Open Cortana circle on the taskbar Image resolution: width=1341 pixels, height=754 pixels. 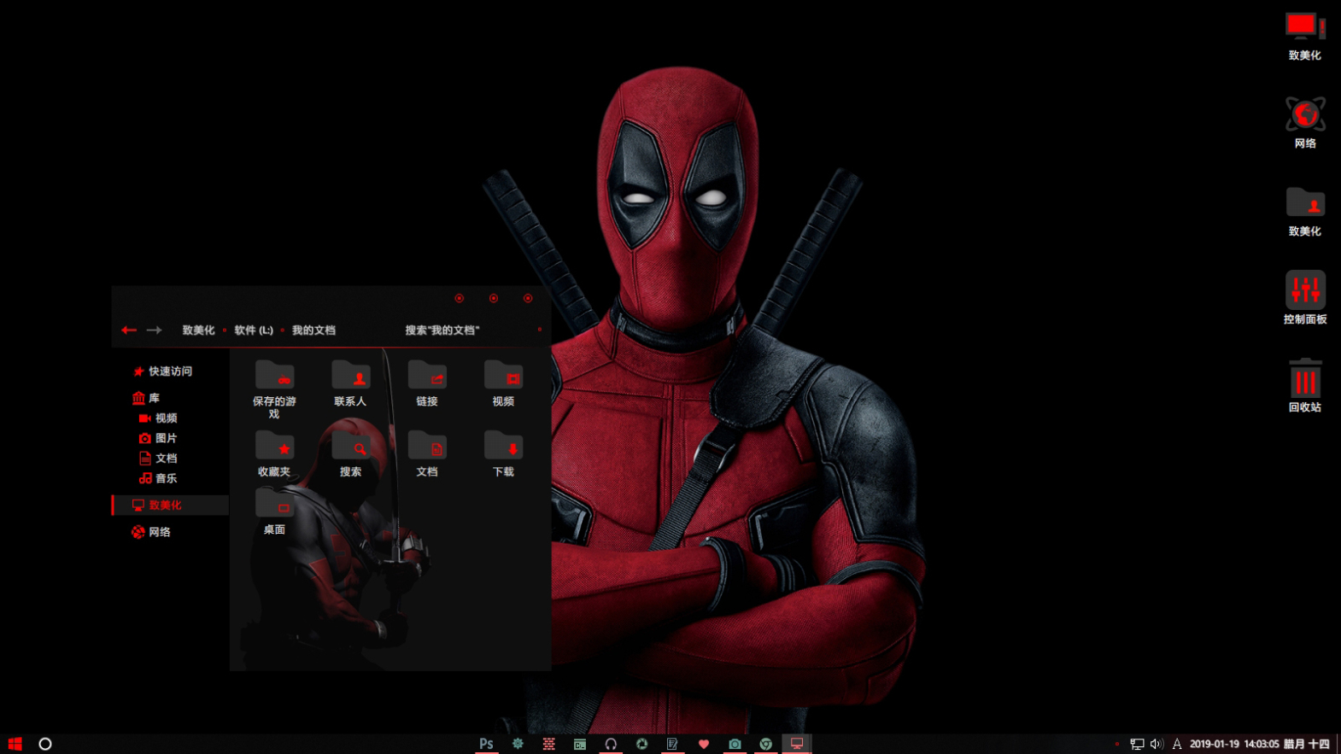tap(45, 744)
